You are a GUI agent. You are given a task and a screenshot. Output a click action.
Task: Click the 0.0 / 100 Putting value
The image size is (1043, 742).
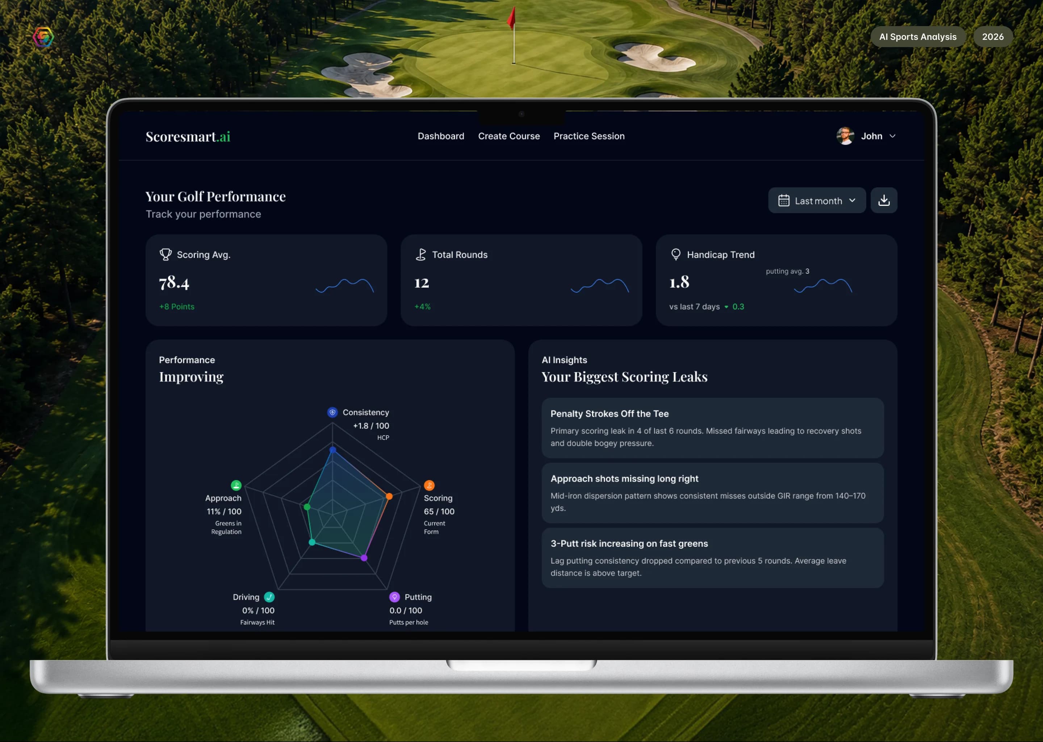pyautogui.click(x=406, y=610)
